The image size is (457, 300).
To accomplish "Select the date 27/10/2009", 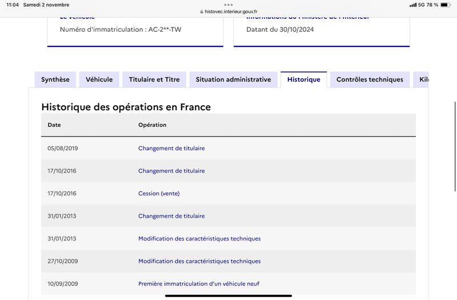I will [x=63, y=261].
